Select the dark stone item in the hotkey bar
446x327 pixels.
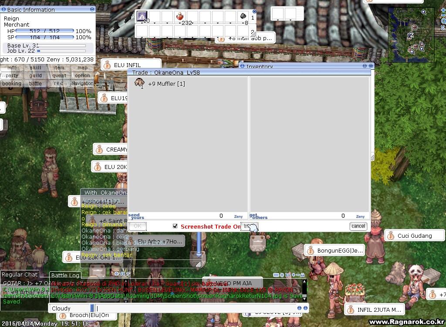pos(243,16)
